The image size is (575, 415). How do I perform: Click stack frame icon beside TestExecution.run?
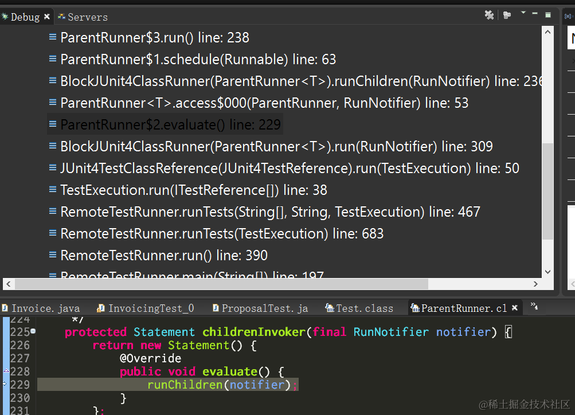(53, 189)
